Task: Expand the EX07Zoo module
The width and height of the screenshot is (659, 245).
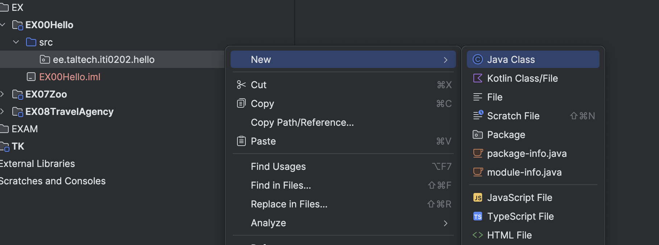Action: tap(2, 94)
